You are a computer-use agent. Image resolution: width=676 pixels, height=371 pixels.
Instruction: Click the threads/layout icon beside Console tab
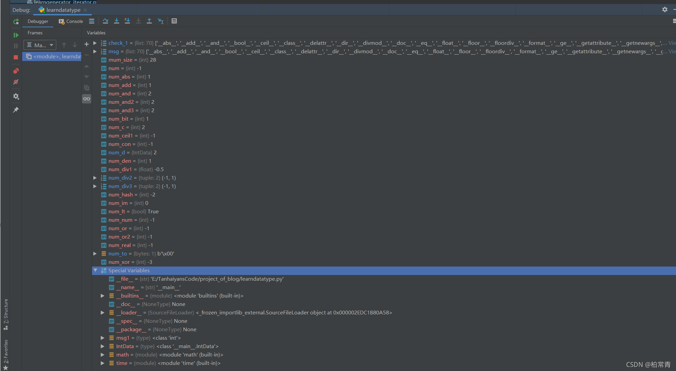click(x=92, y=21)
